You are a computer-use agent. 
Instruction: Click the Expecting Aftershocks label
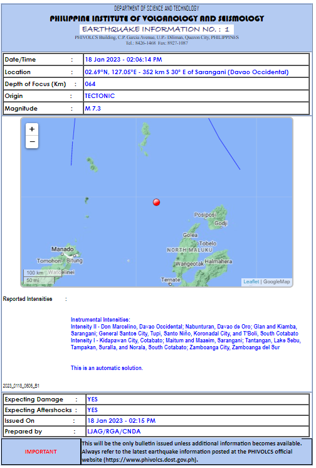coord(38,410)
